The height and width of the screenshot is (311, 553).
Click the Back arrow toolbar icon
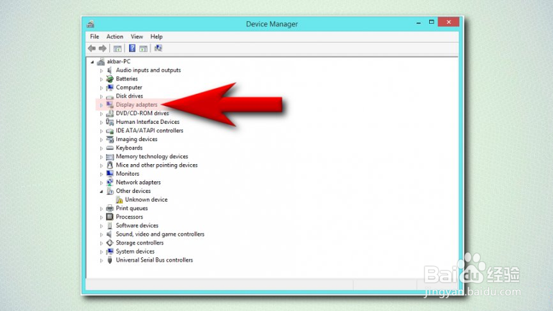(92, 49)
